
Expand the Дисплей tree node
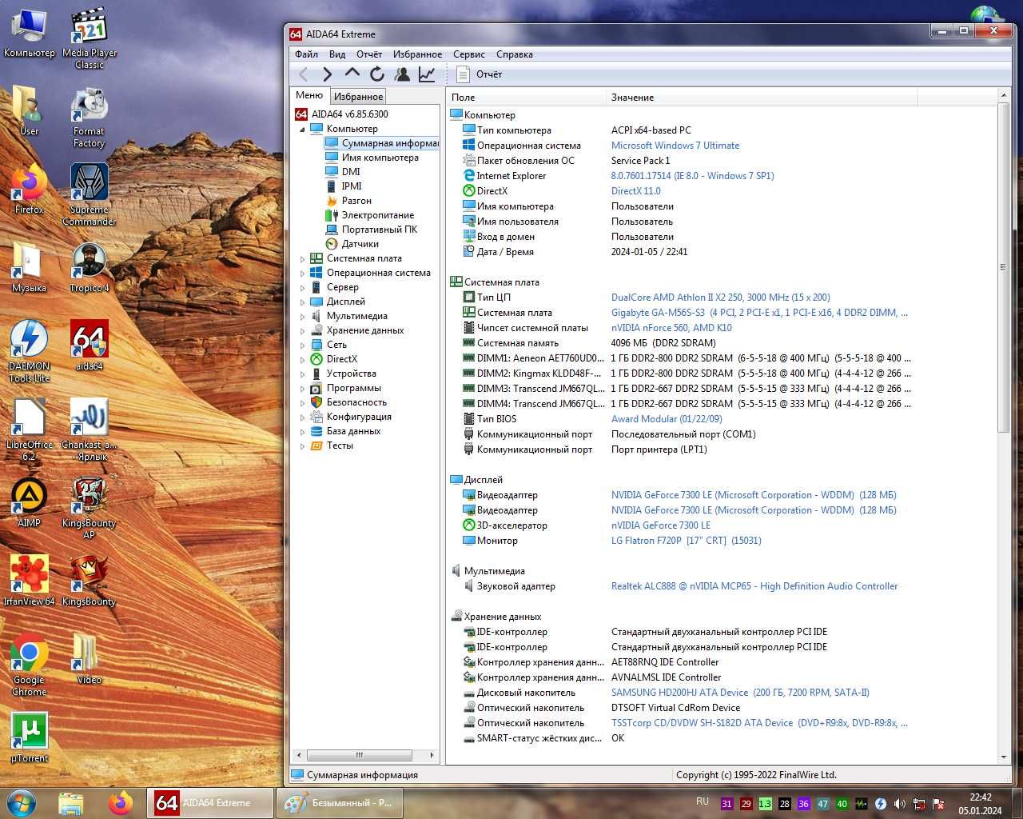click(302, 302)
